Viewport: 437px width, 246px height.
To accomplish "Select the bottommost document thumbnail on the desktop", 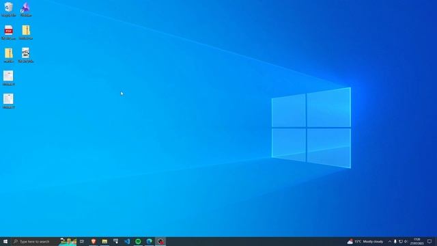I will coord(8,101).
